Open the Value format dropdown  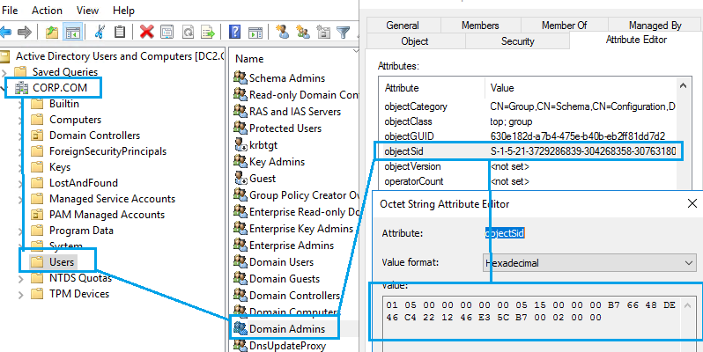coord(590,261)
